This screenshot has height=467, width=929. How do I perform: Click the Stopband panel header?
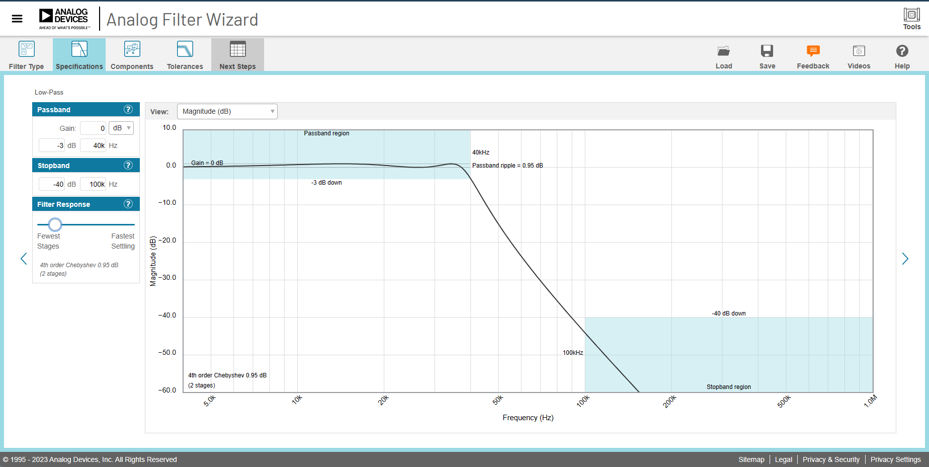86,165
